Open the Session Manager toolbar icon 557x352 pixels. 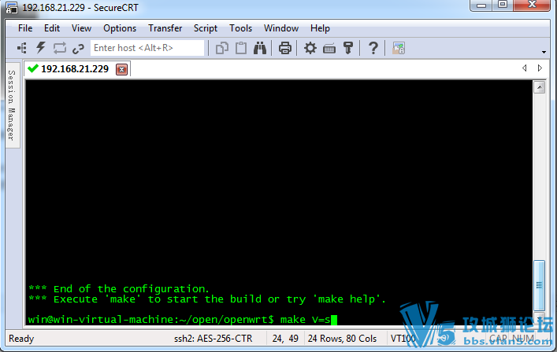click(x=22, y=48)
